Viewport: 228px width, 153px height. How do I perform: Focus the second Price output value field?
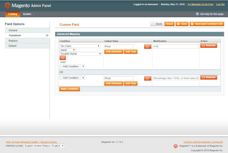[119, 78]
